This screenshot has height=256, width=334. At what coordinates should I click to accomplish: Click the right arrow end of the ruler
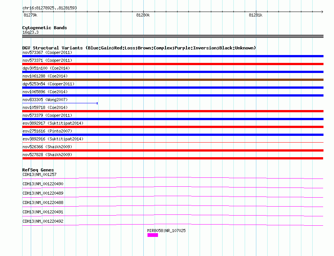tap(322, 12)
